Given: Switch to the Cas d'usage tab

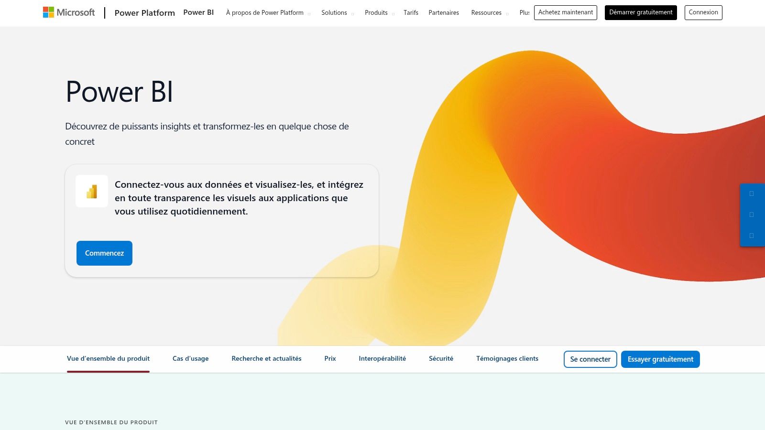Looking at the screenshot, I should click(190, 358).
